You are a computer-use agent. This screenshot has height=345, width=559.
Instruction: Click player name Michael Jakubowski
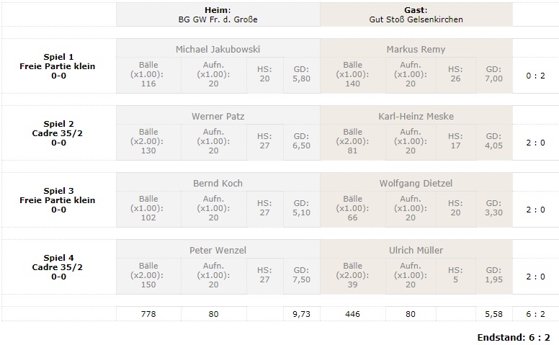click(218, 49)
